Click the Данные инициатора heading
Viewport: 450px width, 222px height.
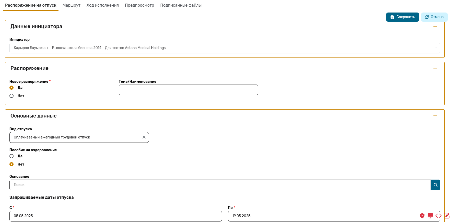coord(36,26)
